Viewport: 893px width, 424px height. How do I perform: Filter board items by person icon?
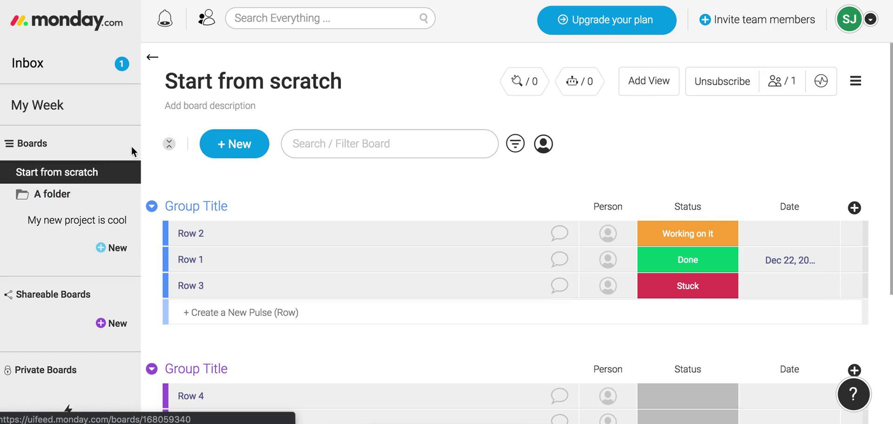coord(542,143)
